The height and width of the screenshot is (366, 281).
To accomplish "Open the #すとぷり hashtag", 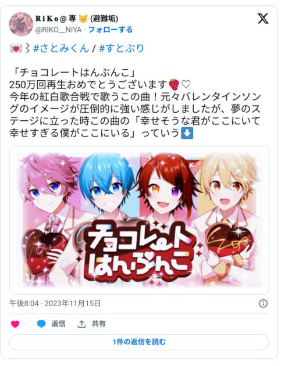I will tap(122, 48).
